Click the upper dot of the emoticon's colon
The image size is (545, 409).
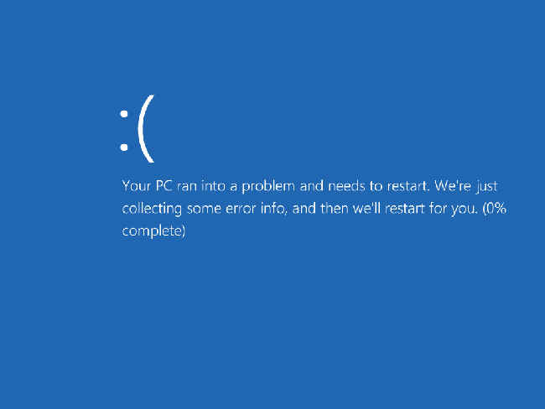click(124, 114)
